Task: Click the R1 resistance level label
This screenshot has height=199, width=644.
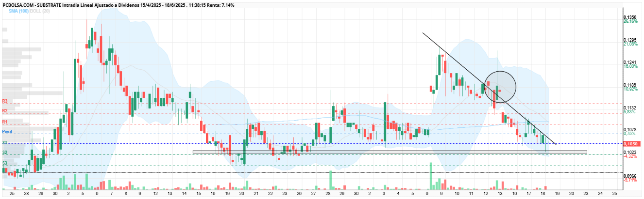Action: pos(5,122)
